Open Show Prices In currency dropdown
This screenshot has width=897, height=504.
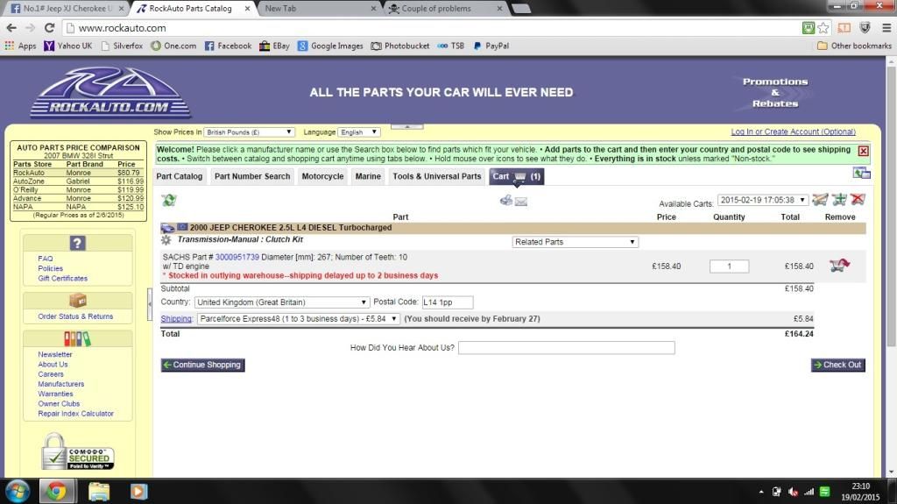[249, 132]
